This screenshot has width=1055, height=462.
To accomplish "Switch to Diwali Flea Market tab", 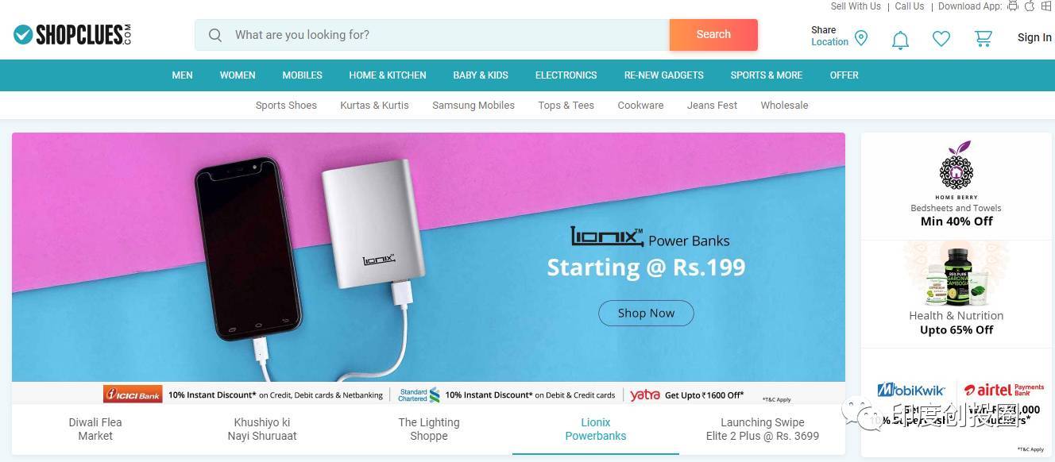I will tap(95, 429).
